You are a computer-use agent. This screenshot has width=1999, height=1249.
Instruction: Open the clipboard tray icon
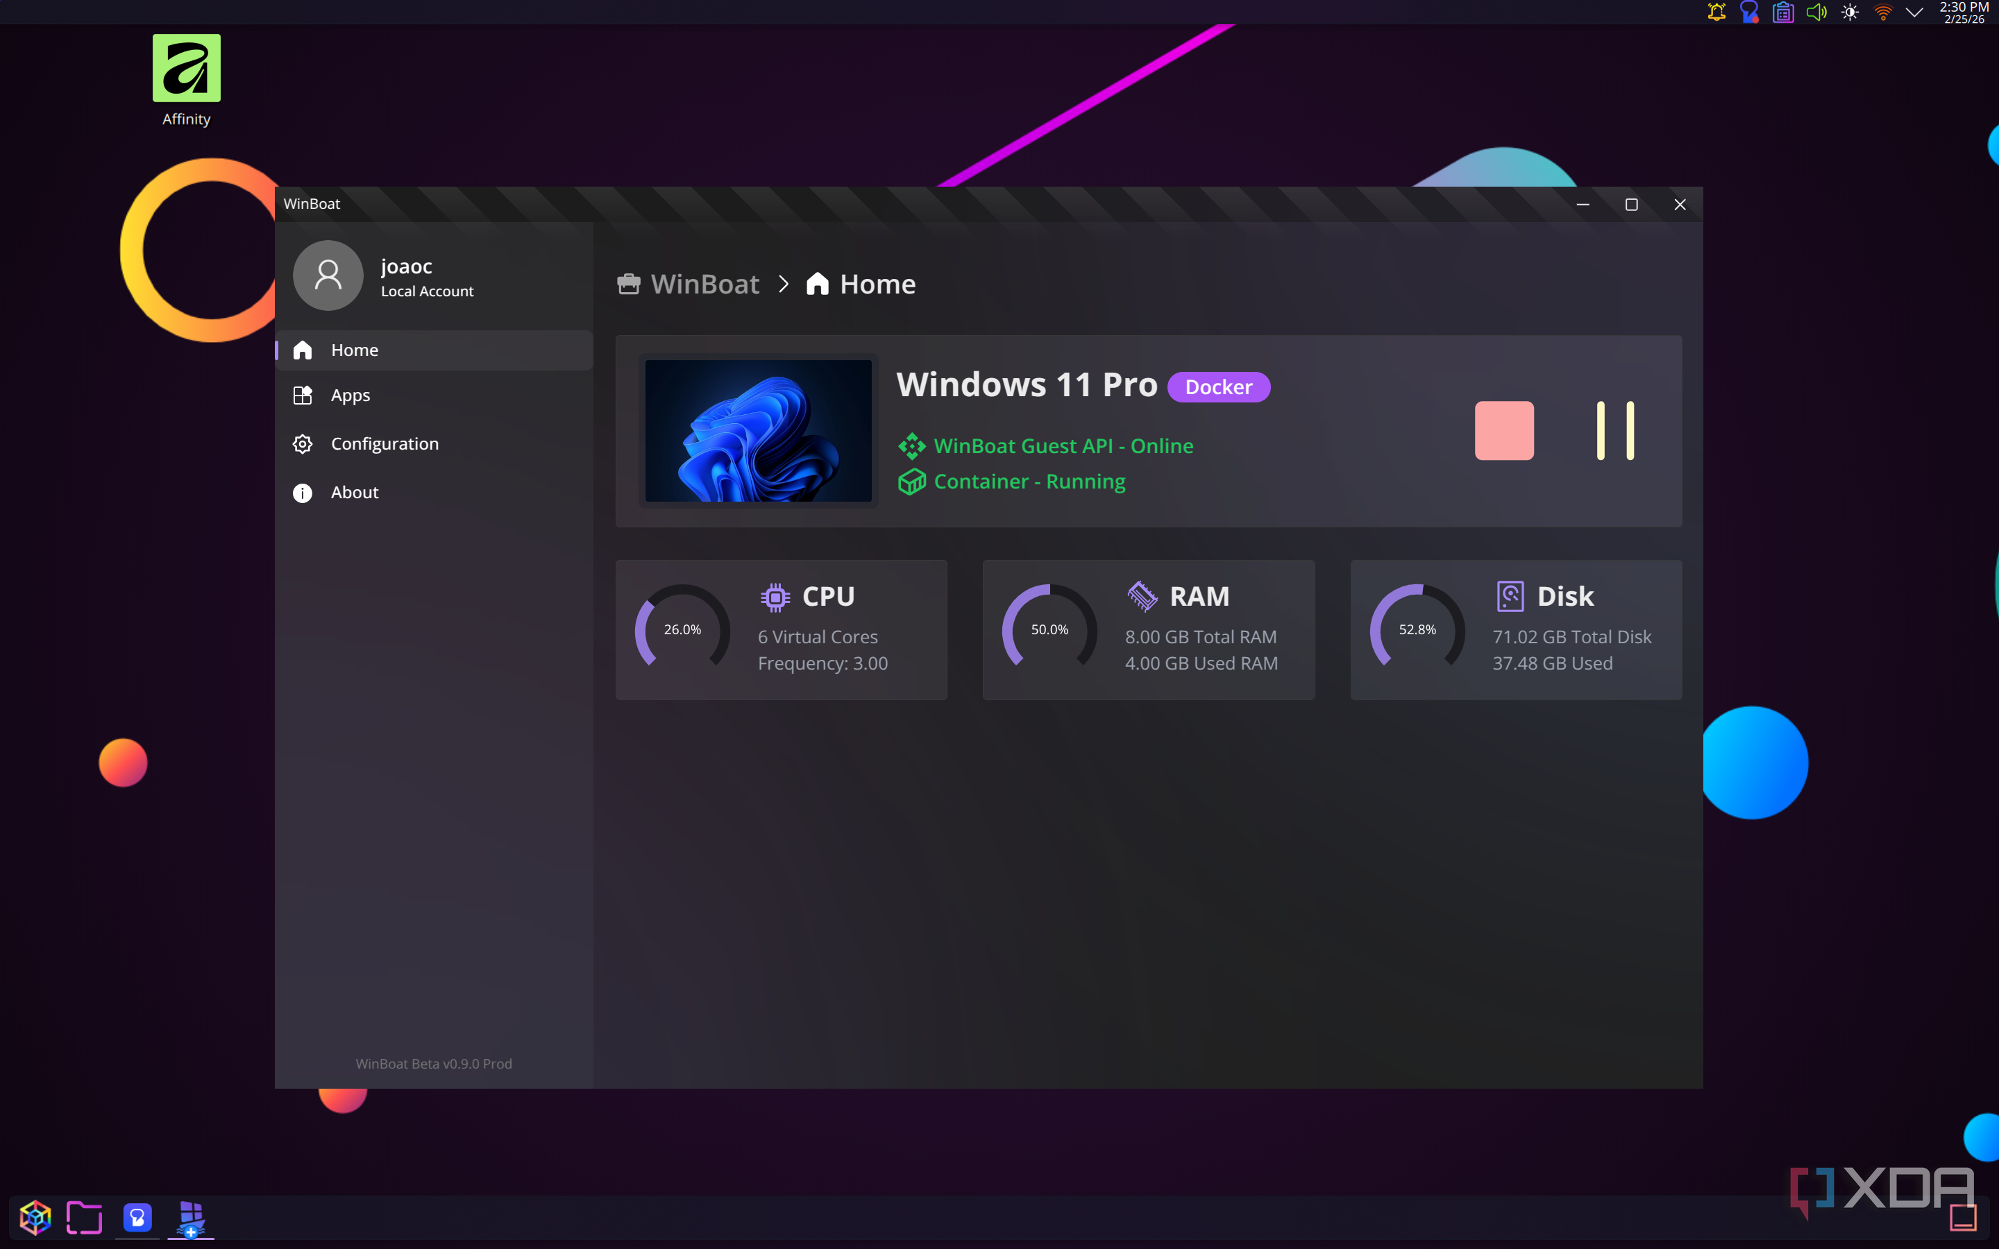point(1782,12)
